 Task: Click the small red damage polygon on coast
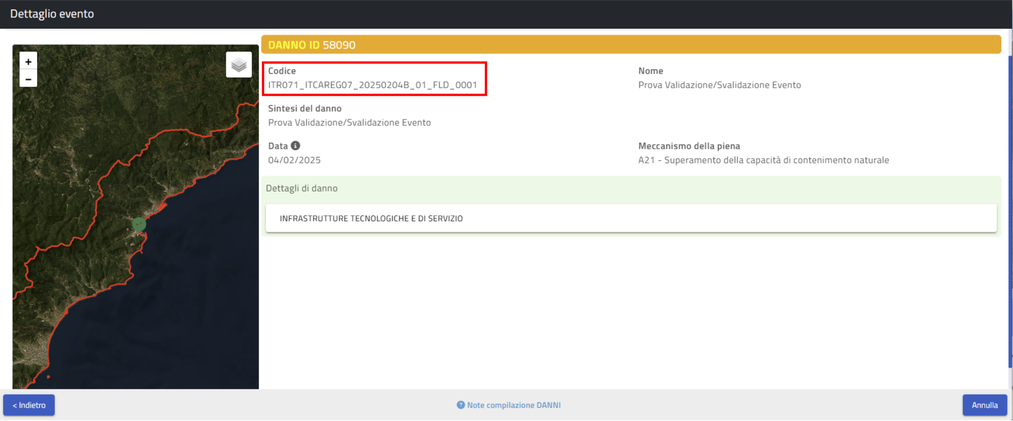pos(162,206)
